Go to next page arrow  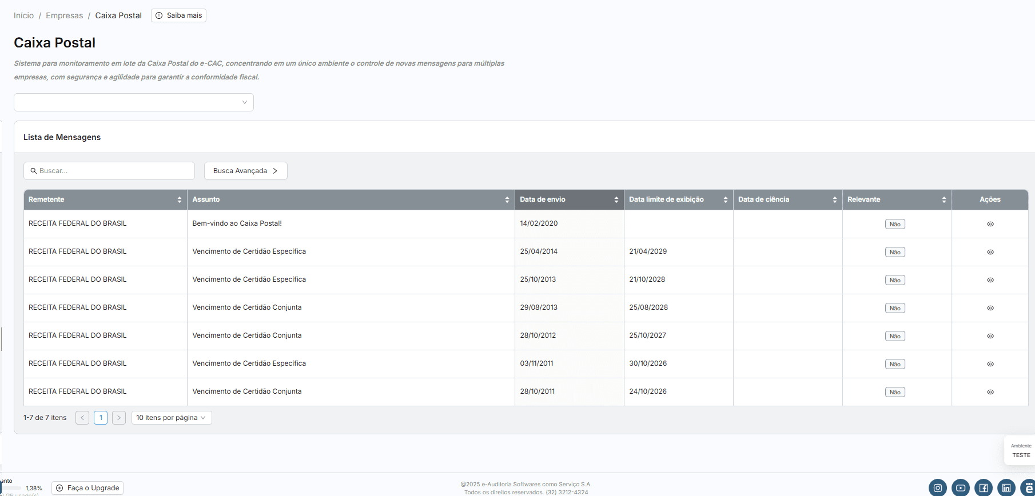tap(119, 418)
